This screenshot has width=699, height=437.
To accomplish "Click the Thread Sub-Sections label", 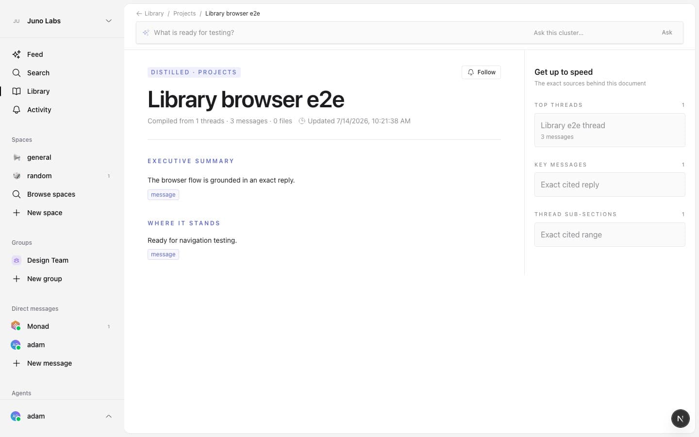I will (576, 214).
